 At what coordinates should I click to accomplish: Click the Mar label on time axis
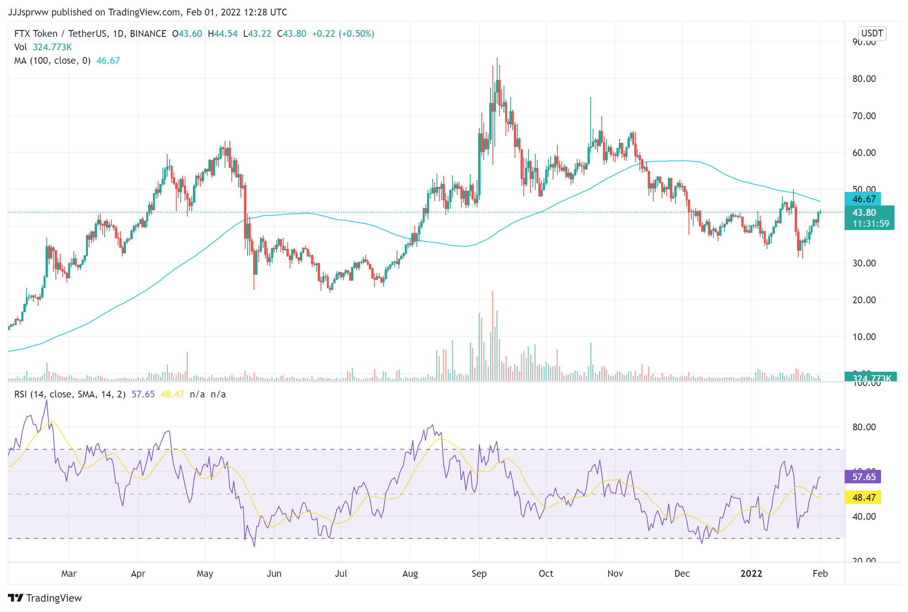(69, 574)
